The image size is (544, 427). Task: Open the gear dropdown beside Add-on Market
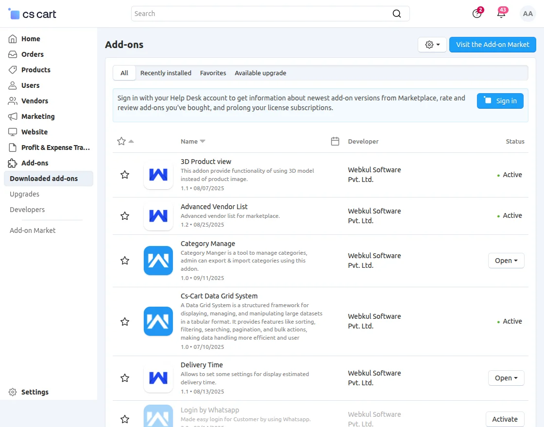point(432,45)
